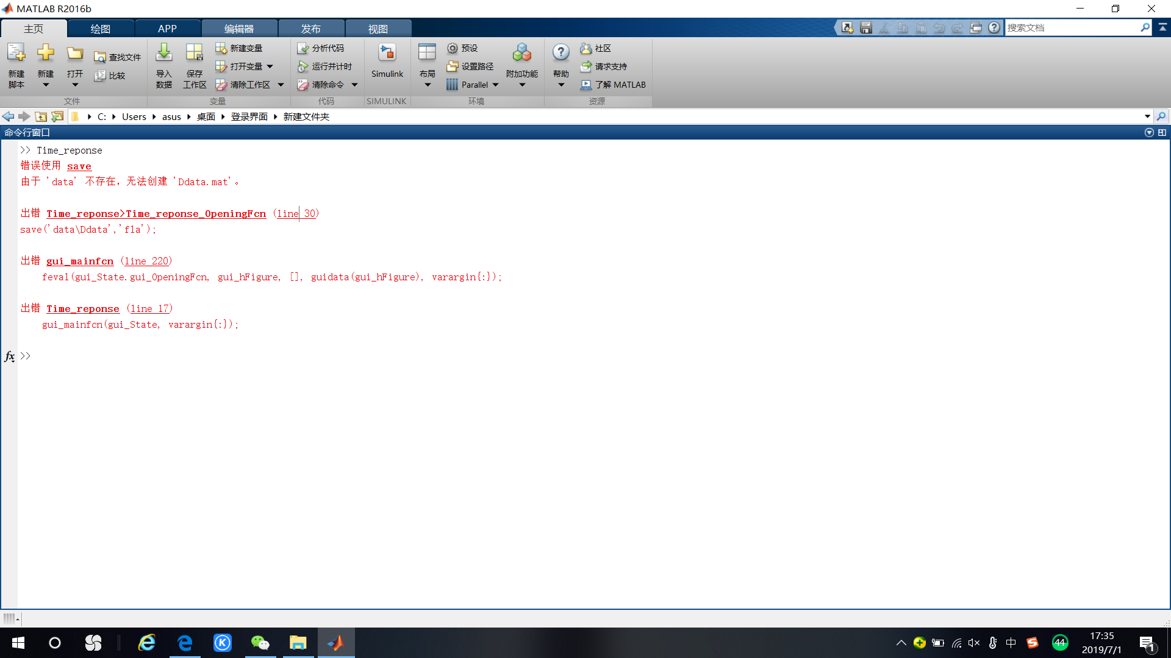This screenshot has height=658, width=1171.
Task: Jump to line 220 link
Action: pyautogui.click(x=147, y=261)
